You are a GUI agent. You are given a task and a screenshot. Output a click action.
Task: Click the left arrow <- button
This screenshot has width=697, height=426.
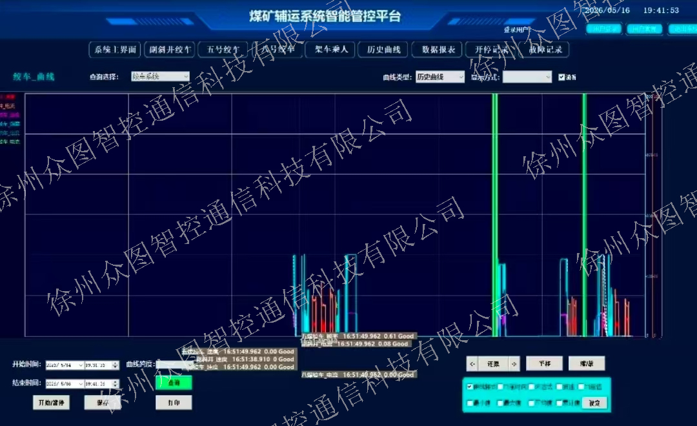point(472,364)
